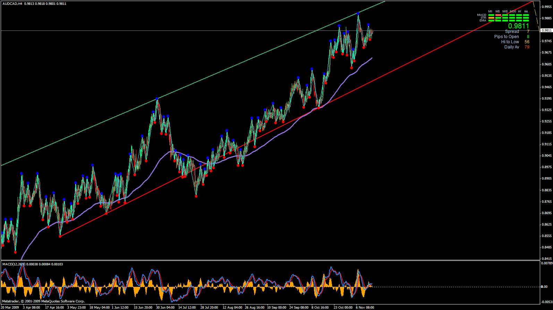Select the blue fractal dot at chart's highest peak
Viewport: 553px width, 310px height.
(358, 13)
